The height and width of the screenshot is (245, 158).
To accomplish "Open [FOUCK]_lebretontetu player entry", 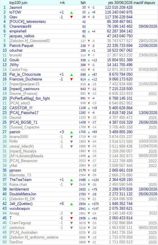I will [27, 22].
